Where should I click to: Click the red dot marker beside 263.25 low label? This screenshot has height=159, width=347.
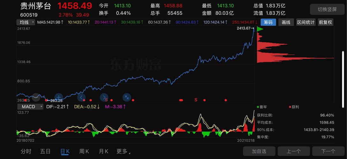pos(46,100)
